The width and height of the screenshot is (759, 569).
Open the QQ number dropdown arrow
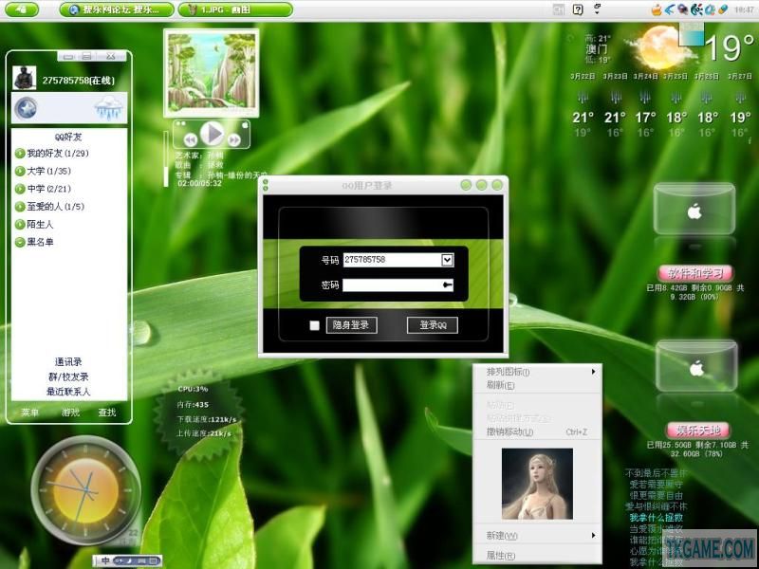click(x=447, y=260)
